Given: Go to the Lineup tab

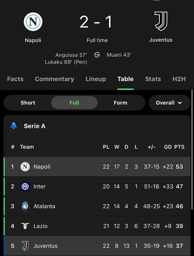Looking at the screenshot, I should [x=96, y=79].
